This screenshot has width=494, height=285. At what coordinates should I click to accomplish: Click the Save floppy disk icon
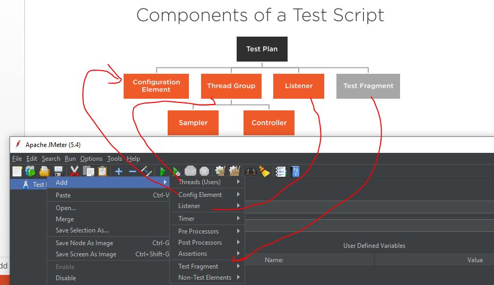point(58,171)
